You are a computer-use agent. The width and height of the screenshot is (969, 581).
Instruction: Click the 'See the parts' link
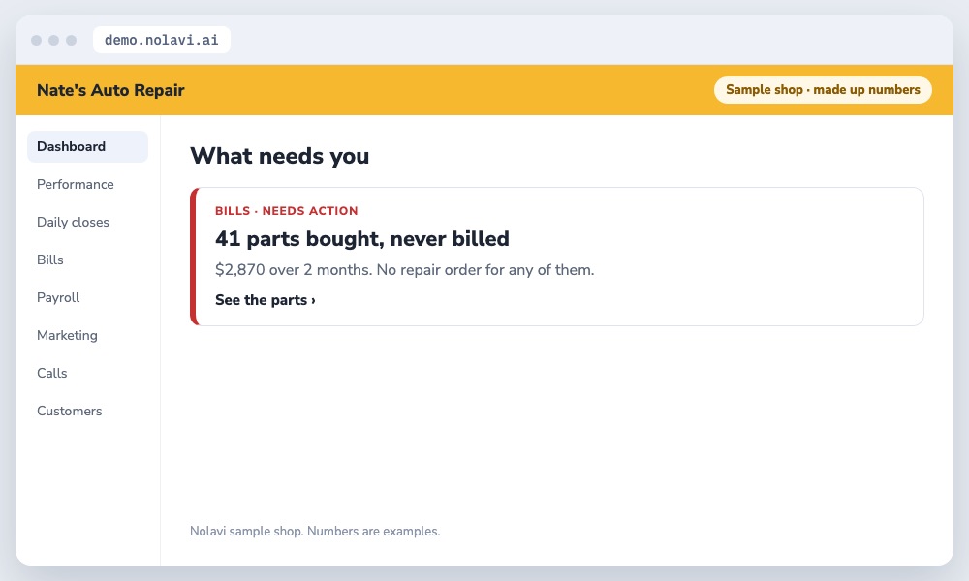point(266,300)
